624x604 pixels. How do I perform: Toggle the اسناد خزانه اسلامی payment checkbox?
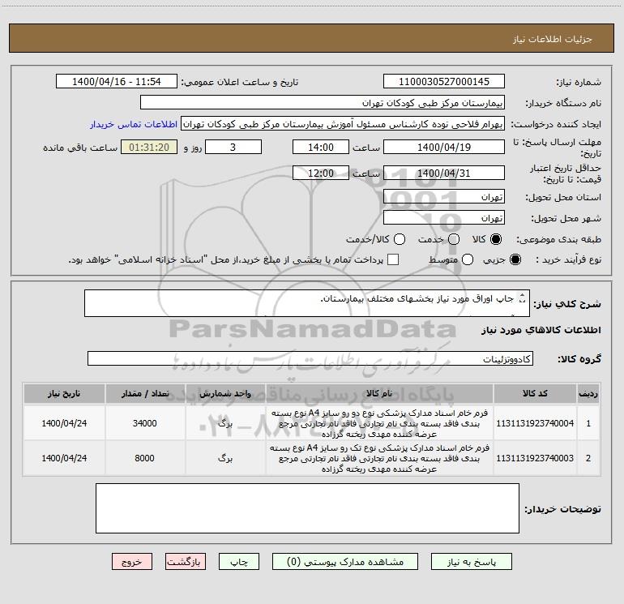pyautogui.click(x=393, y=259)
